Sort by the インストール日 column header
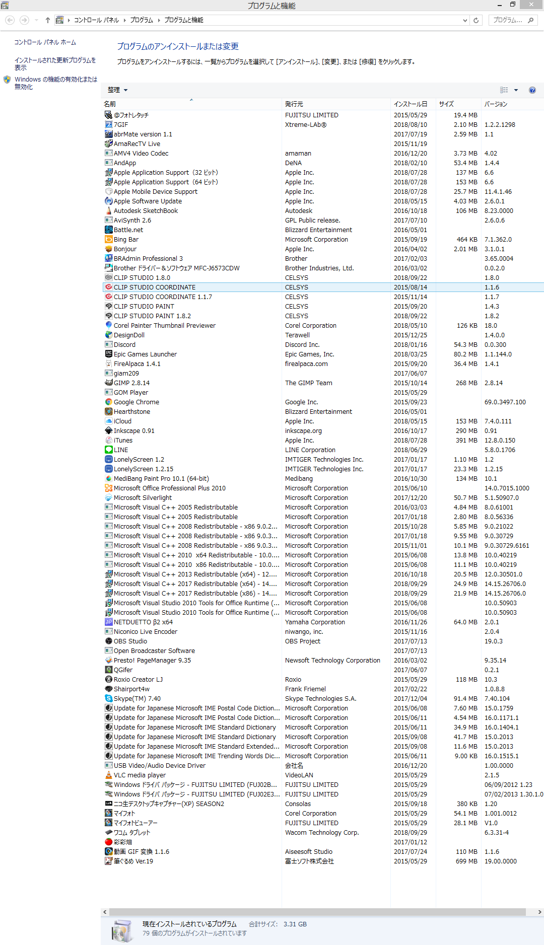The image size is (544, 945). tap(413, 104)
